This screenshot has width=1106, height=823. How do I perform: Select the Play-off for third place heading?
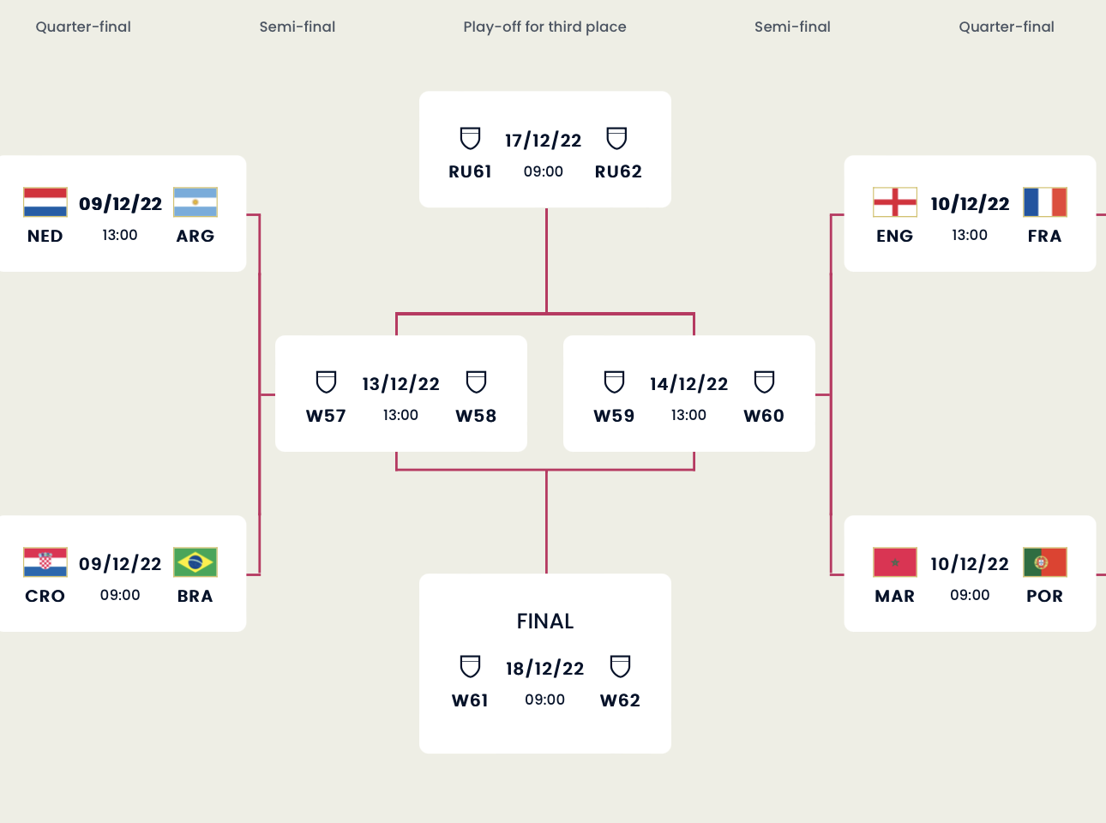click(x=544, y=27)
